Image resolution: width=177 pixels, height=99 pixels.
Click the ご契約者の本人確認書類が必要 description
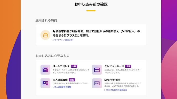pyautogui.click(x=71, y=84)
